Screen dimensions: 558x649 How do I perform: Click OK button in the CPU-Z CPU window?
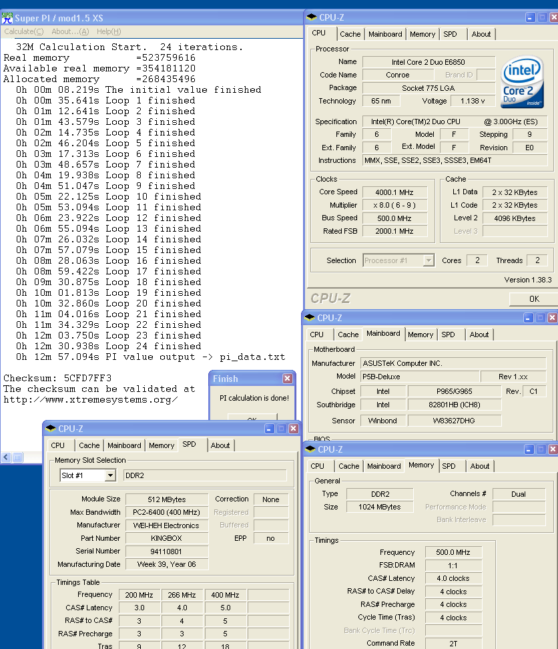pyautogui.click(x=534, y=299)
